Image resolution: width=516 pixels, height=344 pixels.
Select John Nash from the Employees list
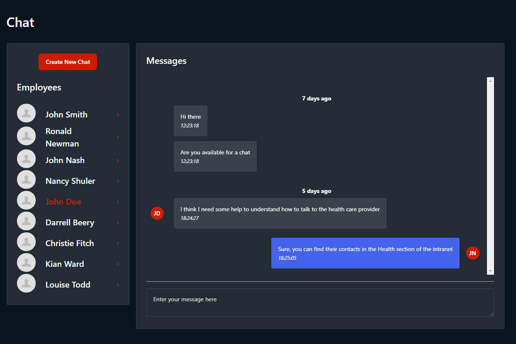(x=65, y=160)
